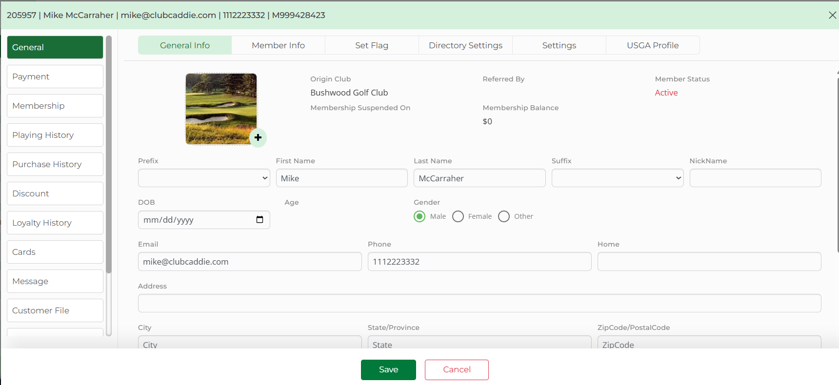
Task: Expand the Prefix dropdown
Action: [204, 178]
